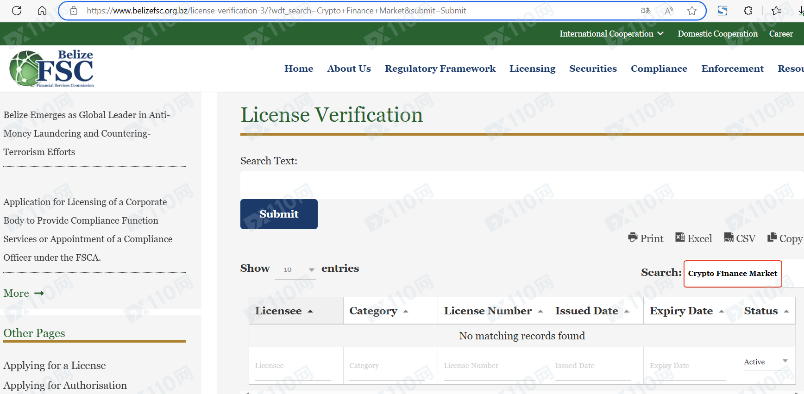Screen dimensions: 804x394
Task: Open the Show entries count dropdown
Action: [295, 269]
